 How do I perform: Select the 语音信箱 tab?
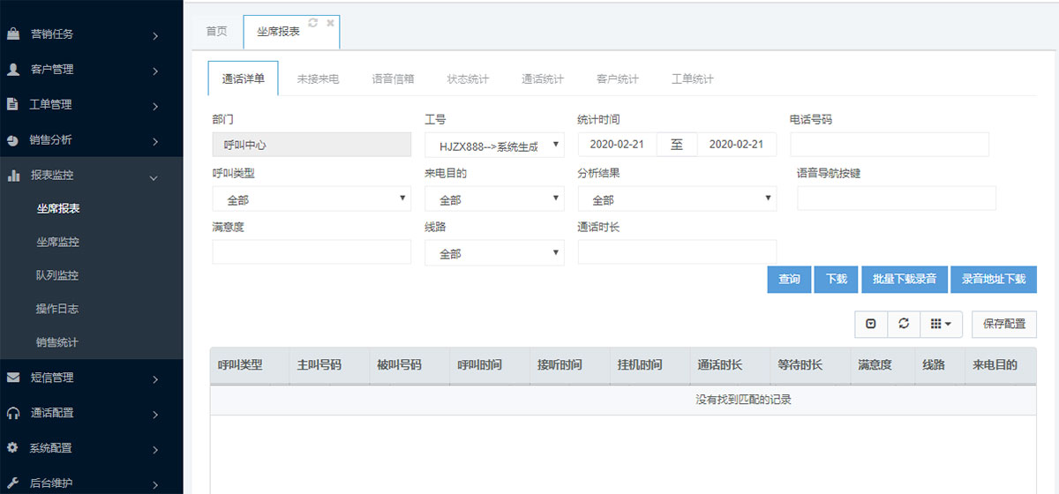(393, 79)
